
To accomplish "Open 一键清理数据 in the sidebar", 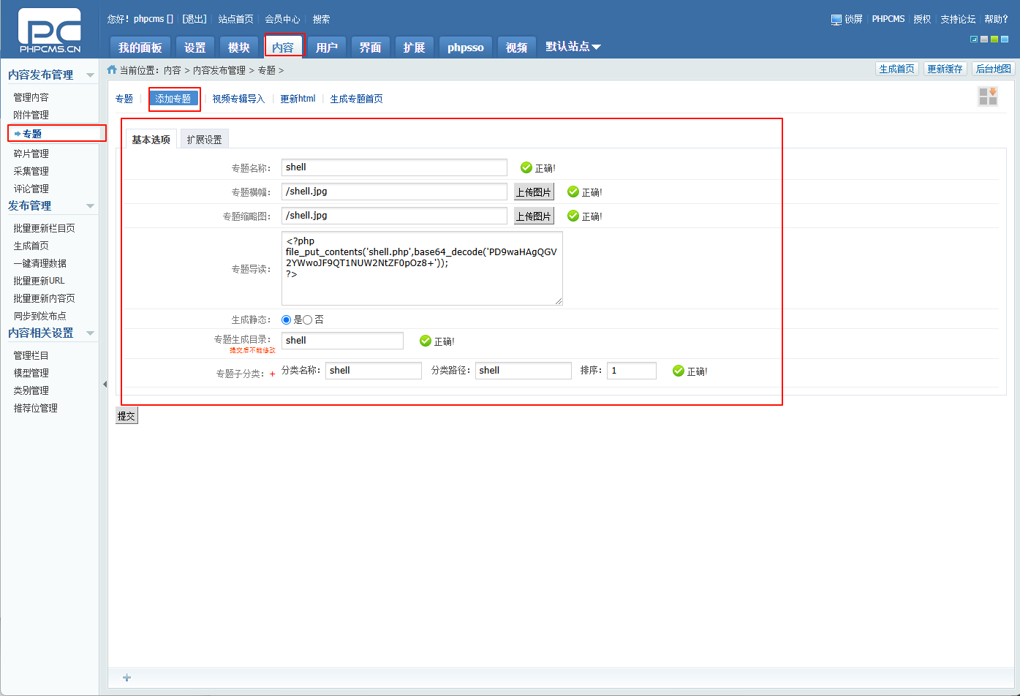I will (x=40, y=263).
